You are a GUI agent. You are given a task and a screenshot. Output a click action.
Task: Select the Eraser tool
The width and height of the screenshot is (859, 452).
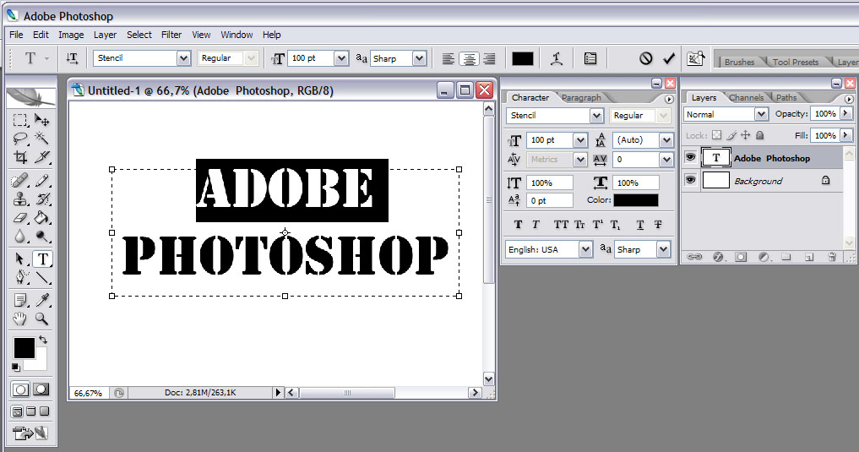pos(20,217)
